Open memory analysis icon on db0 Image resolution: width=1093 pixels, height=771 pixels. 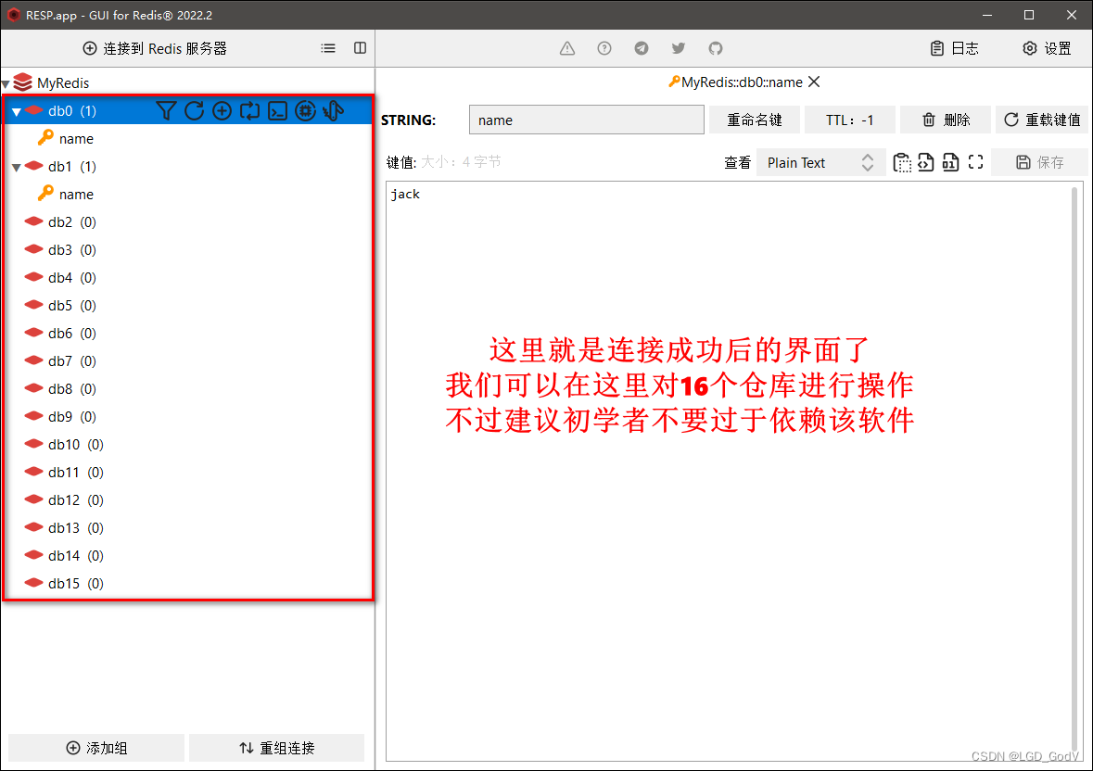305,111
